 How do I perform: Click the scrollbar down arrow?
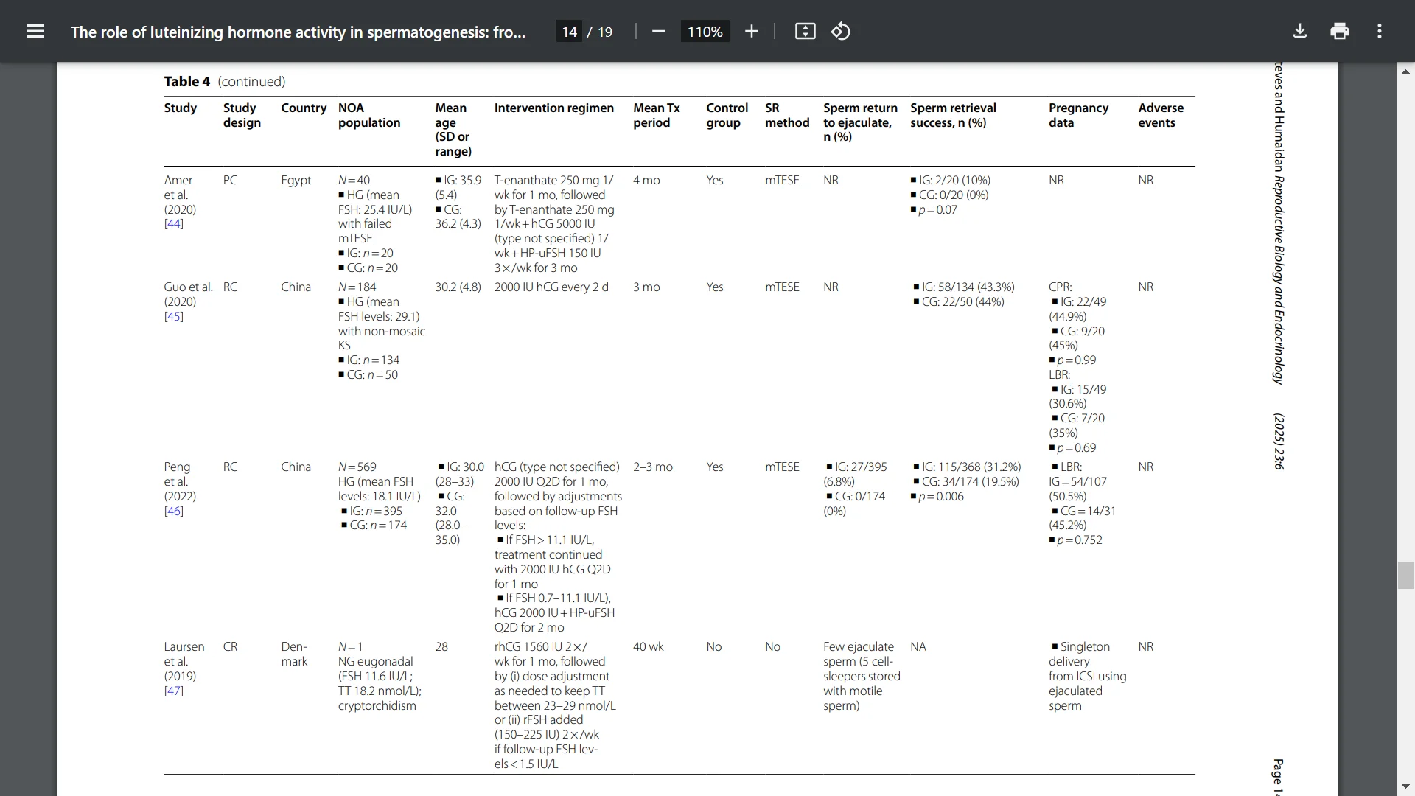coord(1405,786)
